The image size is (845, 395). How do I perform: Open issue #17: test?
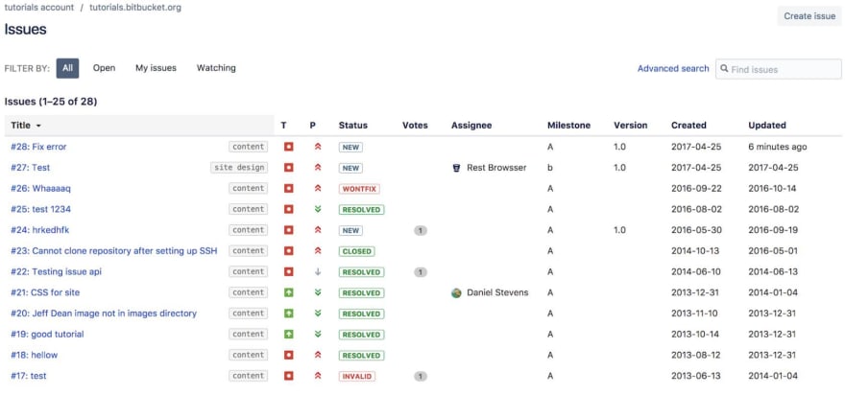(29, 376)
